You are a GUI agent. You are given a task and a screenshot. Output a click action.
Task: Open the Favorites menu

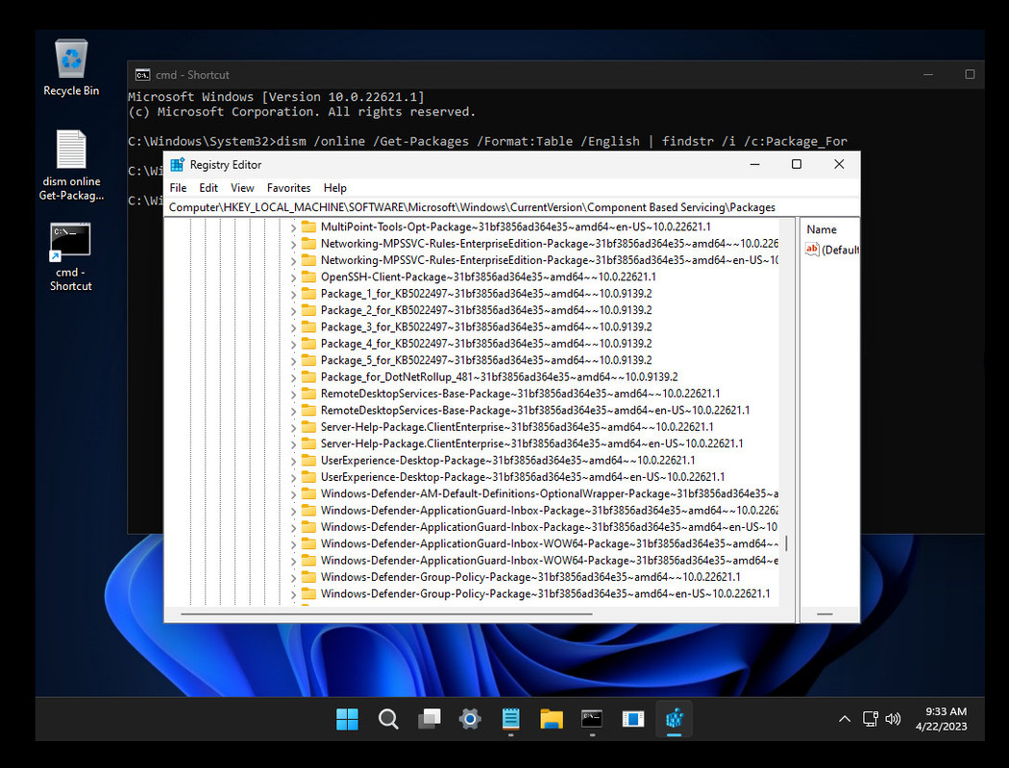289,187
